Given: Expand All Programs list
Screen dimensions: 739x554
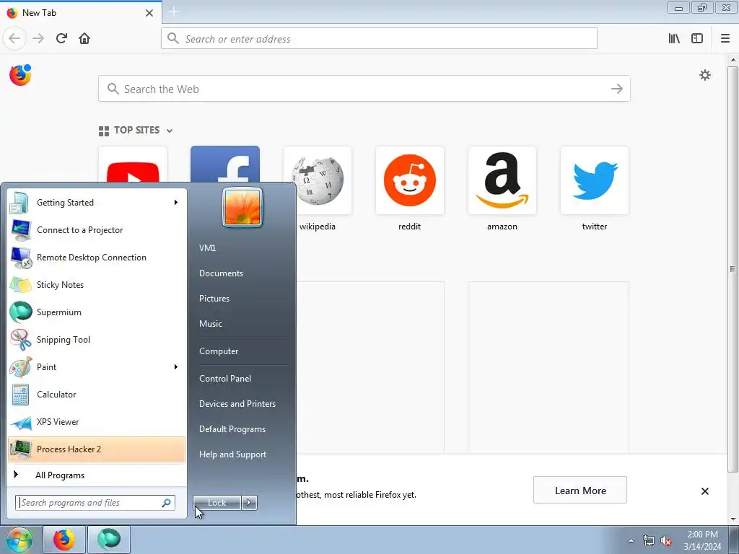Looking at the screenshot, I should (97, 475).
